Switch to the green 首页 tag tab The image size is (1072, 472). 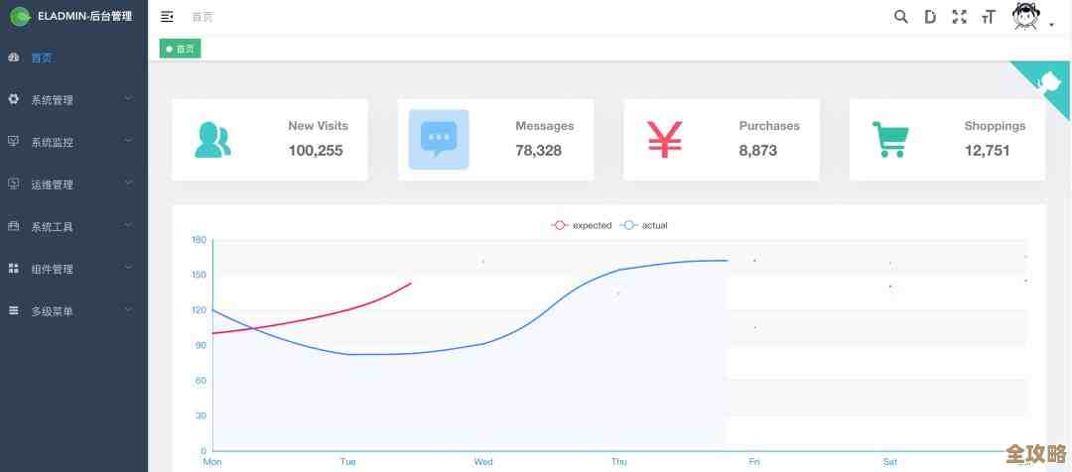tap(181, 49)
